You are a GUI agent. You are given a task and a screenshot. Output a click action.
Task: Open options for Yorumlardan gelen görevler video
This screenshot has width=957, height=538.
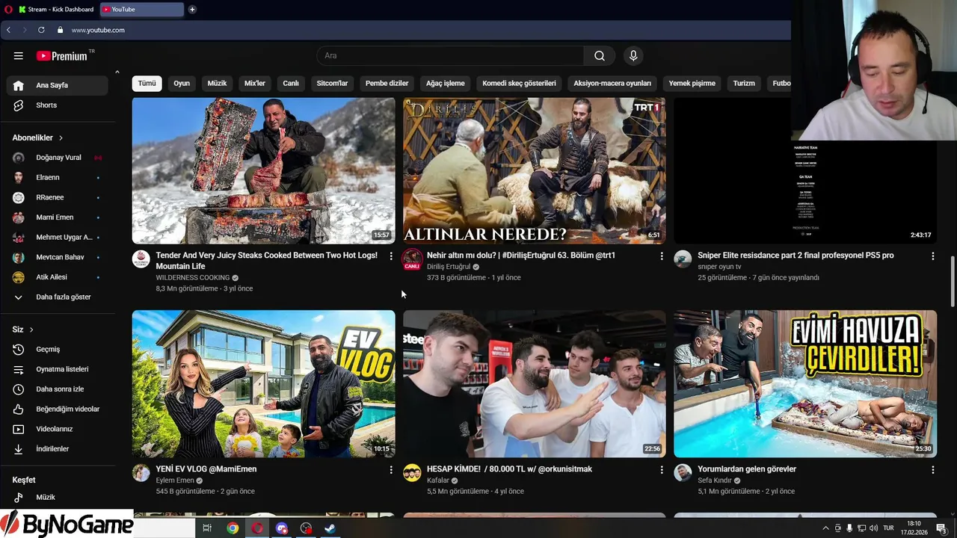click(x=932, y=470)
